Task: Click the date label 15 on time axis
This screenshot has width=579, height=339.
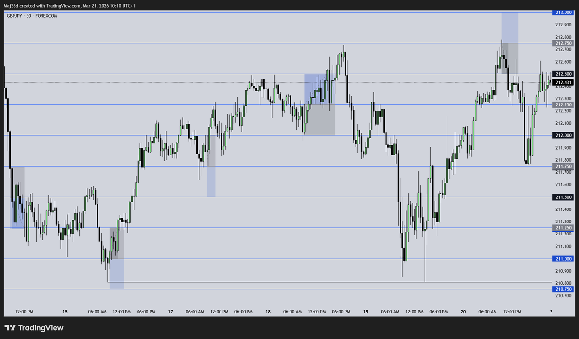Action: pyautogui.click(x=65, y=312)
